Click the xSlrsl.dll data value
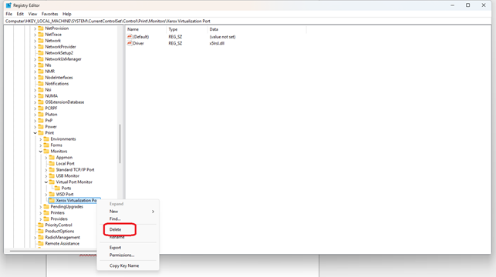The width and height of the screenshot is (496, 277). [x=217, y=44]
